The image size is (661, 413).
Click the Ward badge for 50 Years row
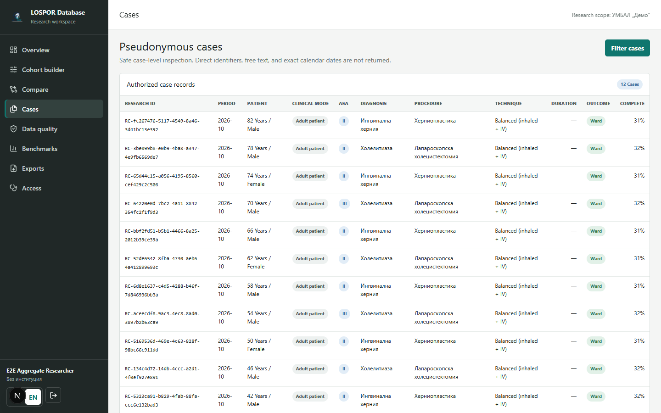(596, 341)
